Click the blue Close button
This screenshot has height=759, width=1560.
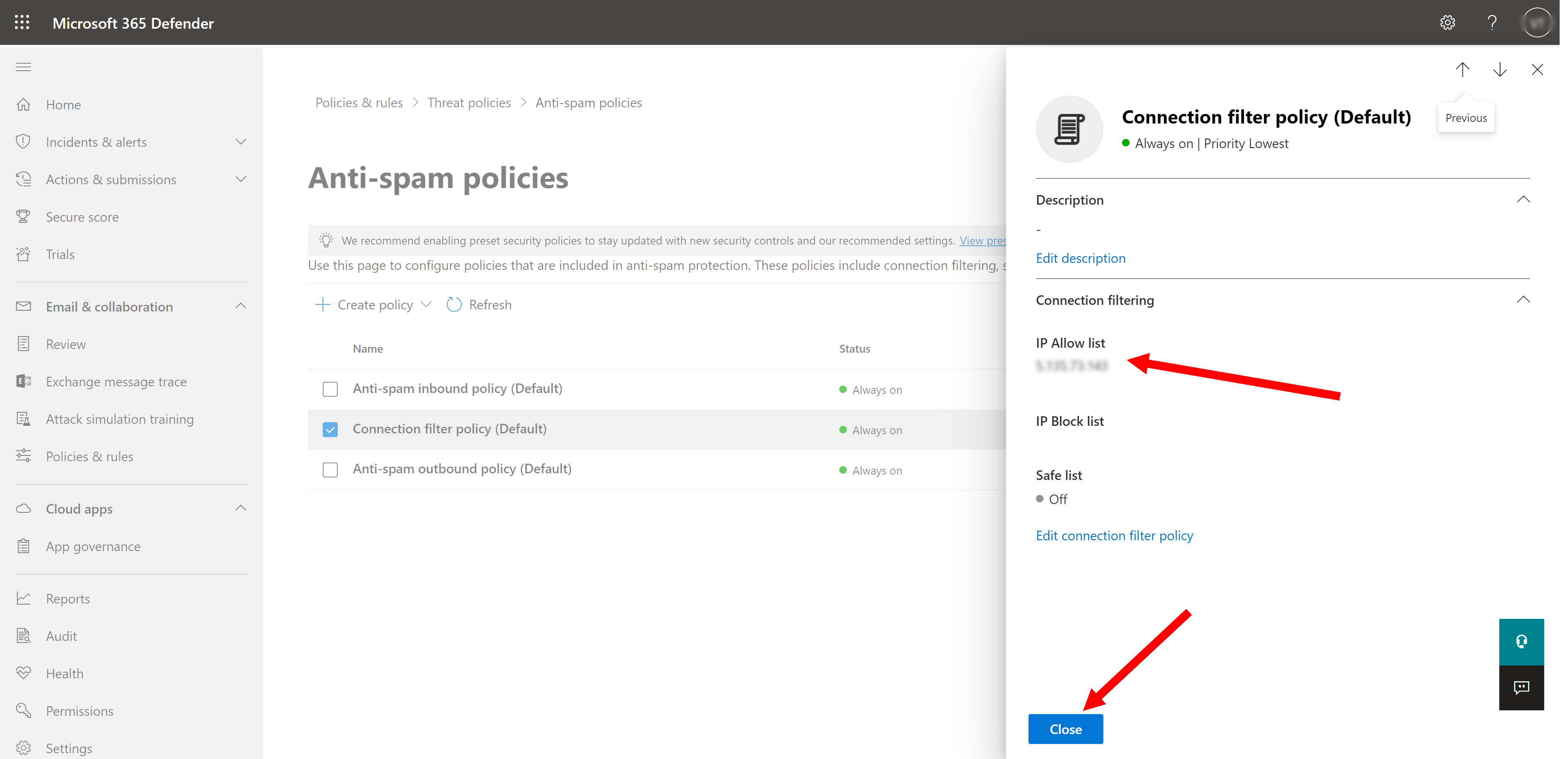(1065, 729)
